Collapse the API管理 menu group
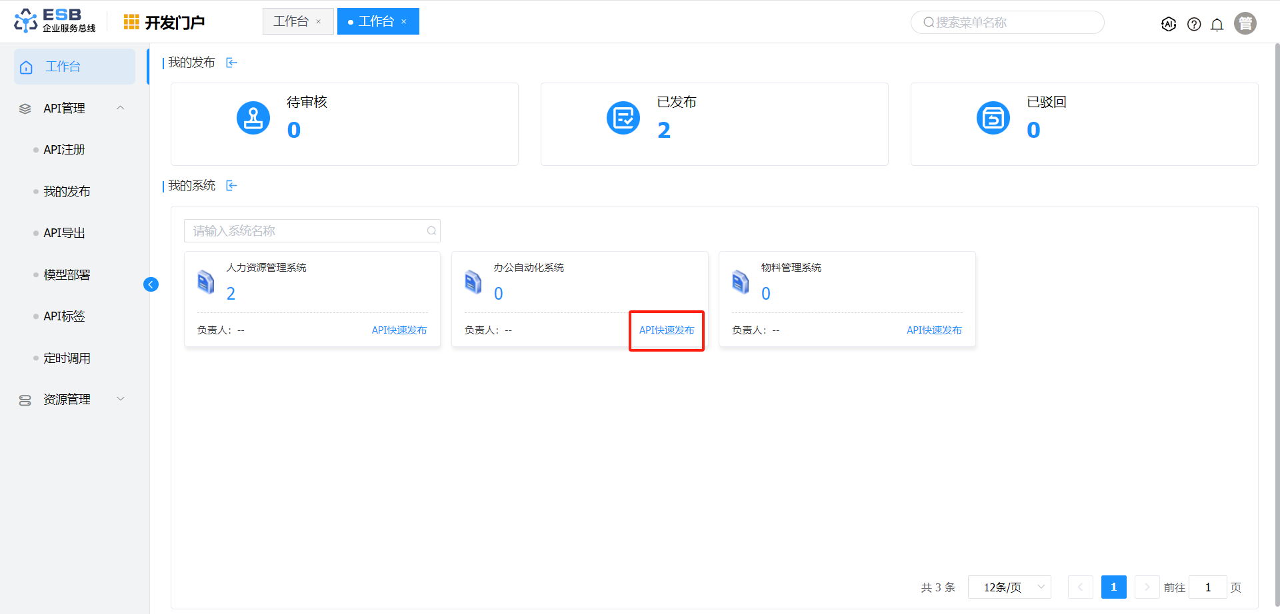 click(x=121, y=108)
